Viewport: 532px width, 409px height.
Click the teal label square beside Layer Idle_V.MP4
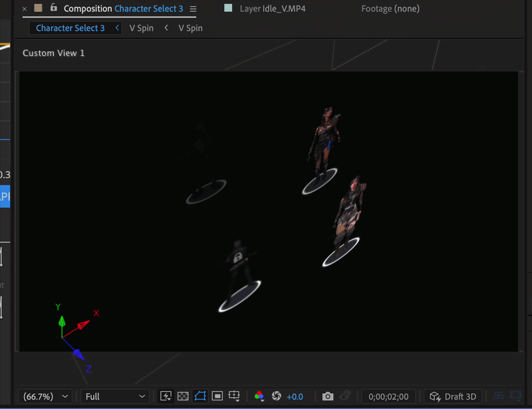[x=228, y=8]
